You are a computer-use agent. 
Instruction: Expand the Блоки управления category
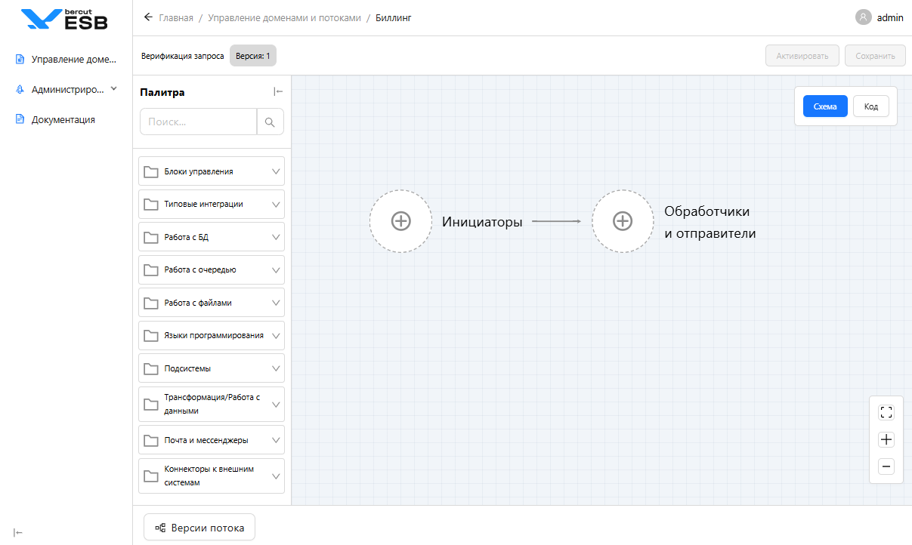(x=212, y=171)
